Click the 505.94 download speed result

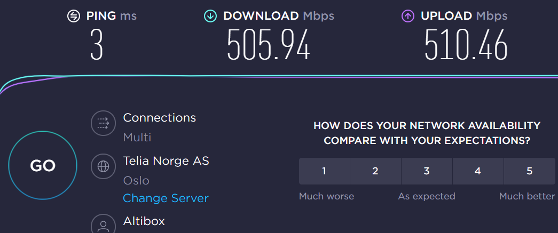[x=268, y=45]
